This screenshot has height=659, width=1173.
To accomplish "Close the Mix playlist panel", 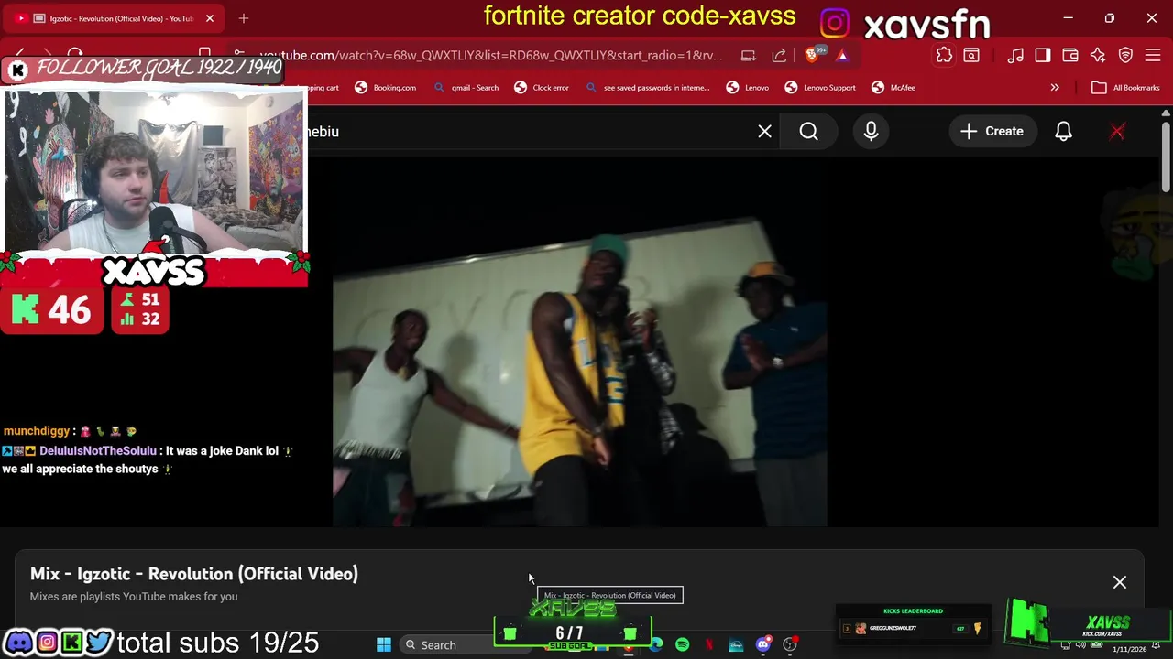I will coord(1120,582).
